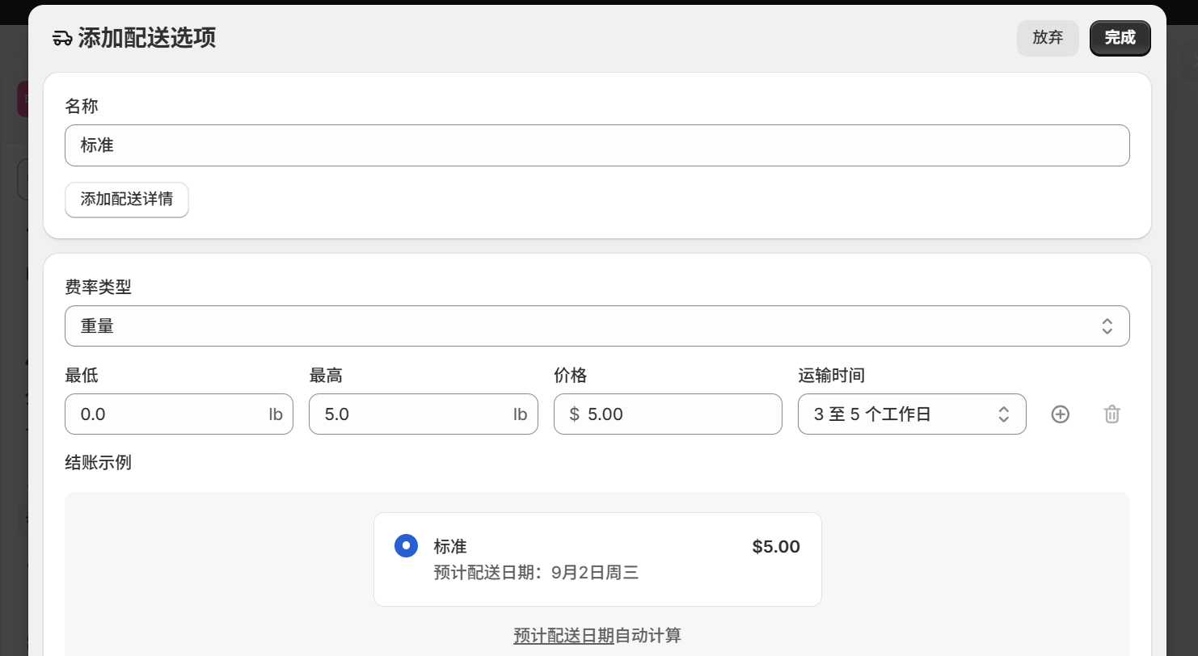Click the 放弃 button
This screenshot has width=1198, height=656.
tap(1048, 38)
